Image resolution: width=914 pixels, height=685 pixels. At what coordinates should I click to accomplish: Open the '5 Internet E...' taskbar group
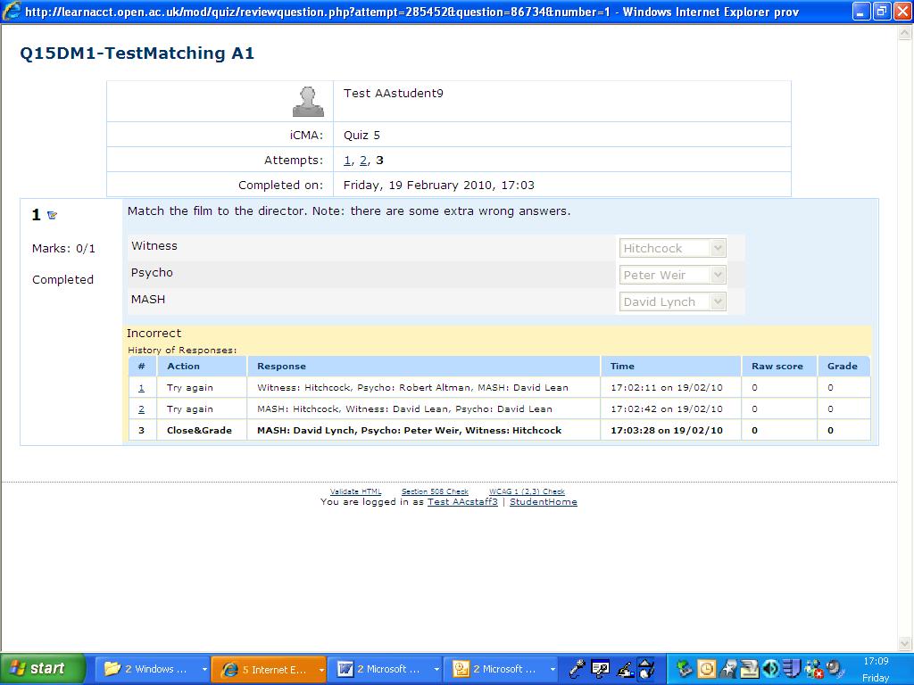click(x=268, y=669)
